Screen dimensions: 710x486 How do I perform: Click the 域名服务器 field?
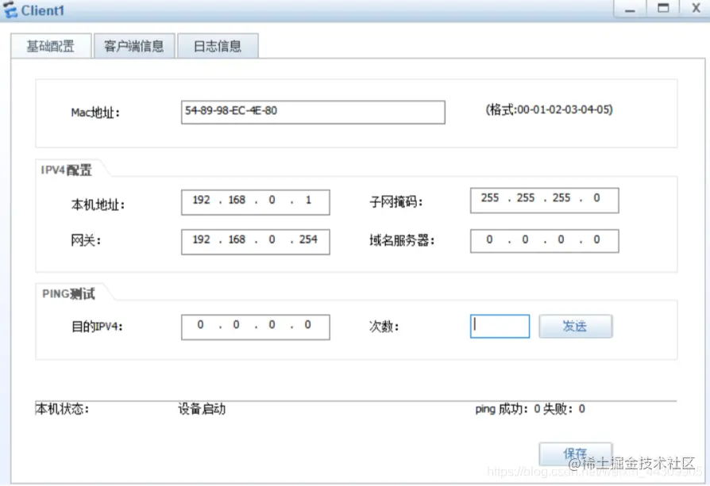click(x=544, y=241)
